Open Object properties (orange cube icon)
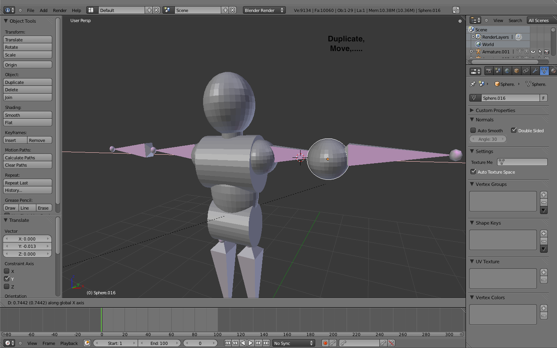This screenshot has height=348, width=557. (516, 71)
